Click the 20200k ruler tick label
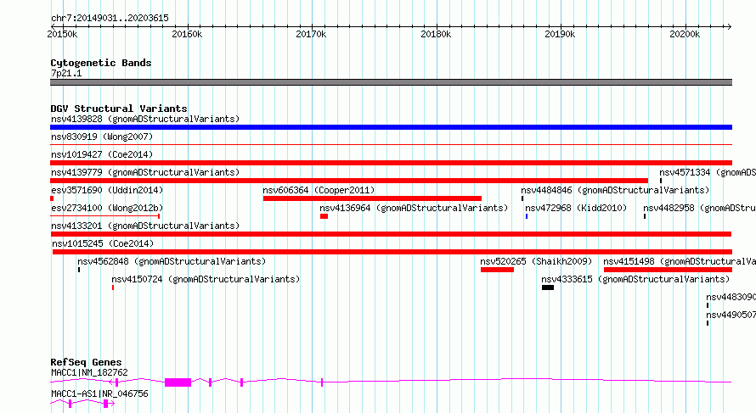This screenshot has height=413, width=756. (685, 34)
